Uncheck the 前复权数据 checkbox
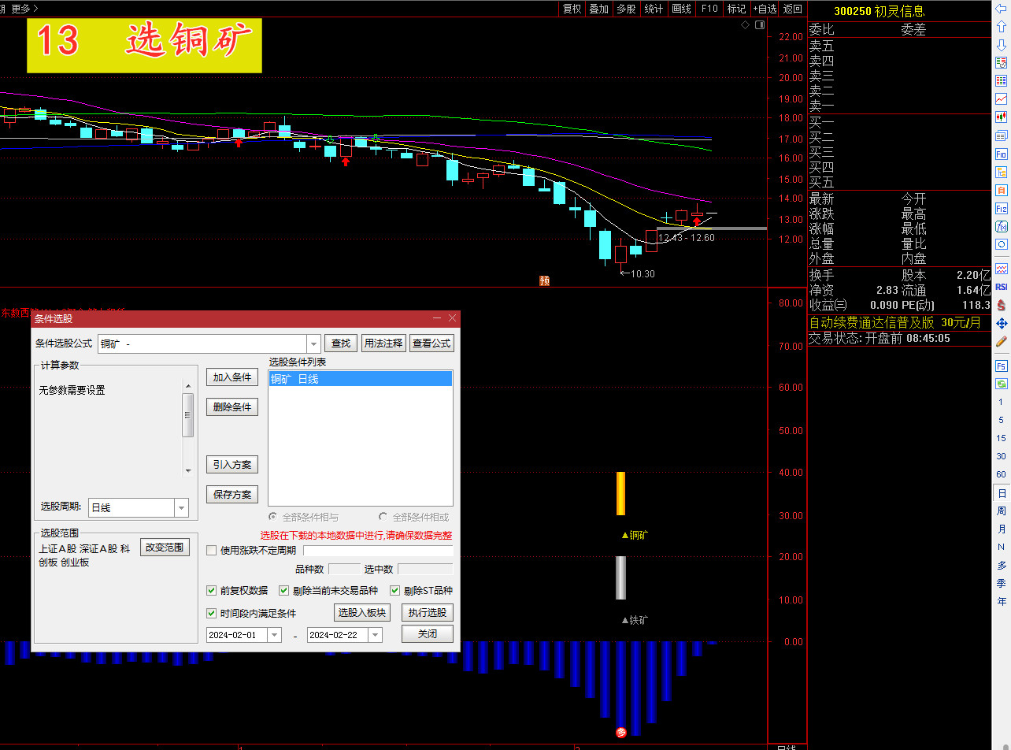 tap(212, 590)
